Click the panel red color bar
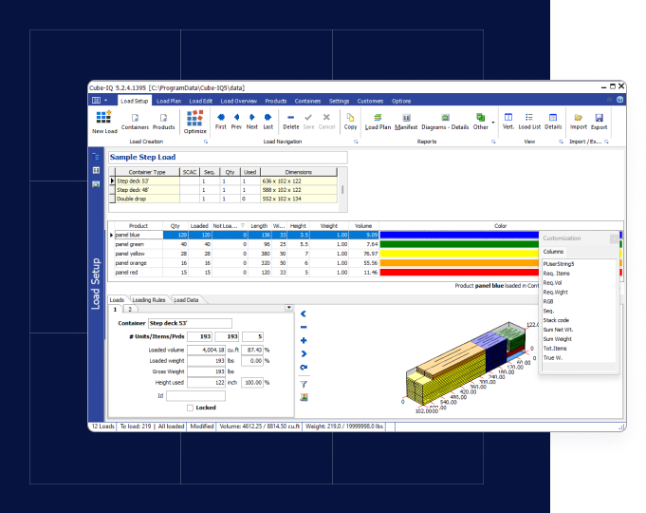Image resolution: width=646 pixels, height=513 pixels. pos(459,273)
